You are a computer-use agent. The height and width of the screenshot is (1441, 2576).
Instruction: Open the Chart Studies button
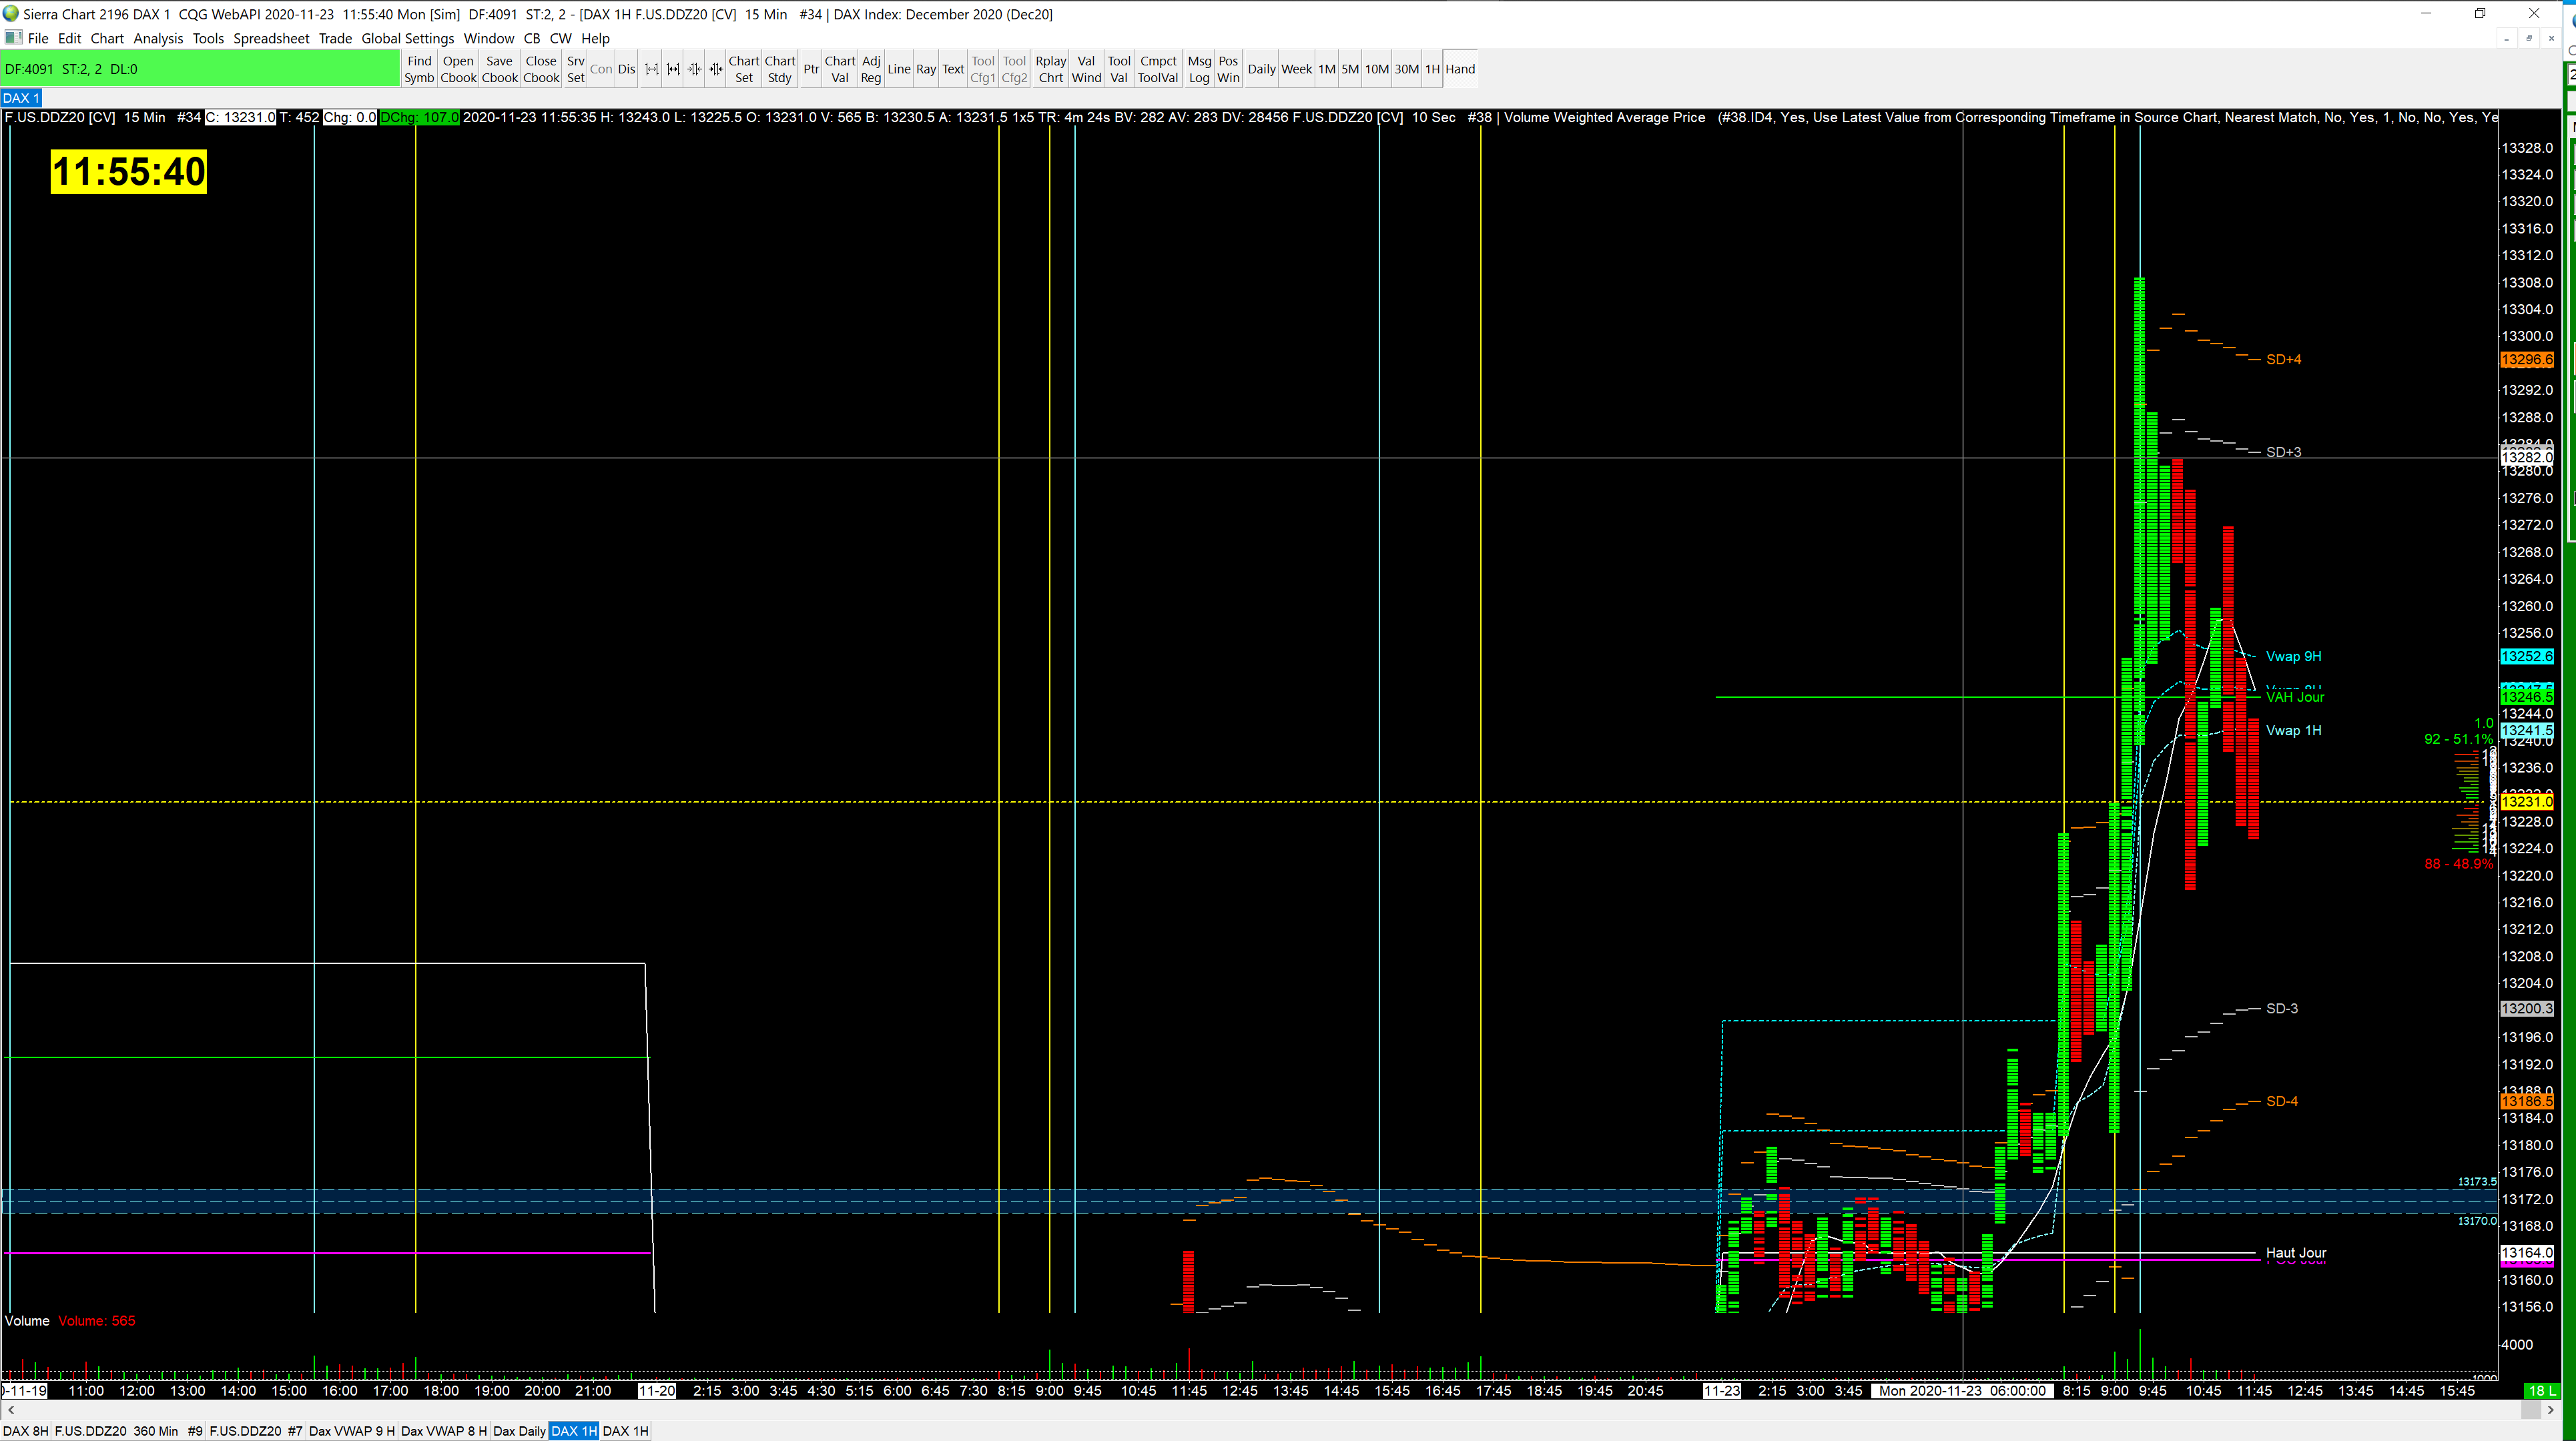coord(780,69)
